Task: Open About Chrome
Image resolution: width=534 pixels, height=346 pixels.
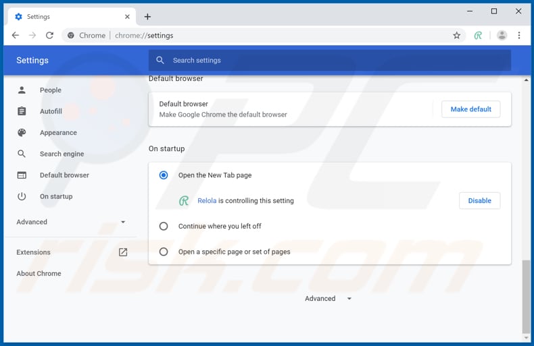Action: [x=39, y=273]
